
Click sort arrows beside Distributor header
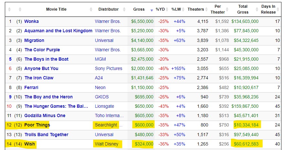pos(124,9)
